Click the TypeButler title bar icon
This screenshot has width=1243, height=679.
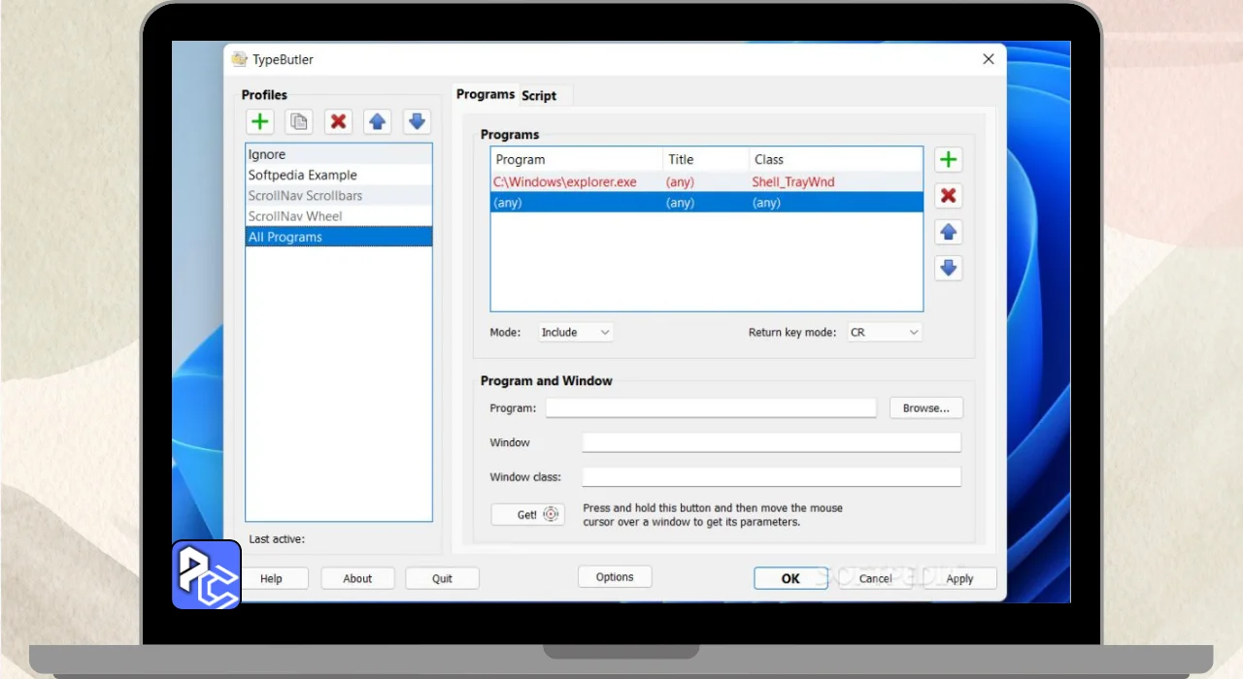click(239, 59)
